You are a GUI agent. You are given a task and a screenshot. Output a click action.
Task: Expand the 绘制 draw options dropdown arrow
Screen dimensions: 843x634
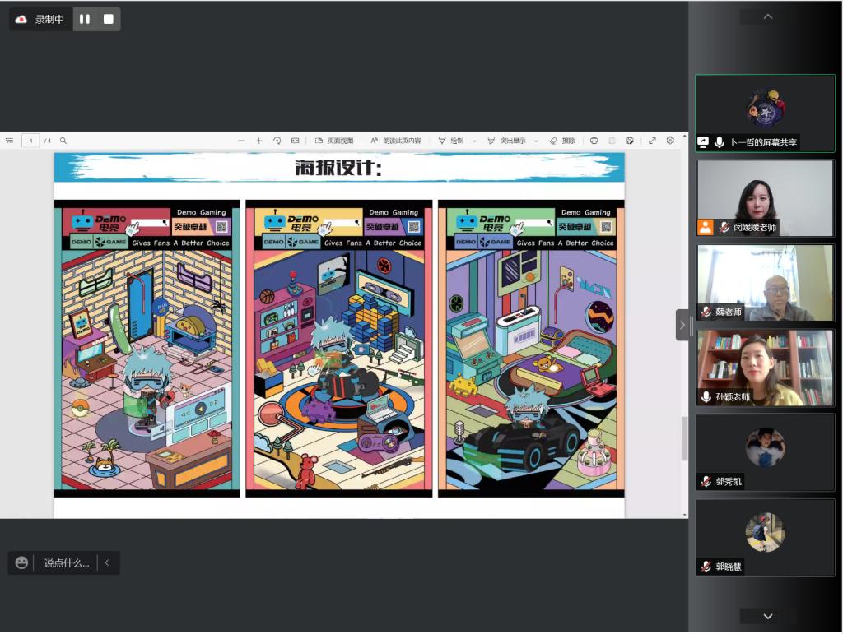(x=474, y=141)
